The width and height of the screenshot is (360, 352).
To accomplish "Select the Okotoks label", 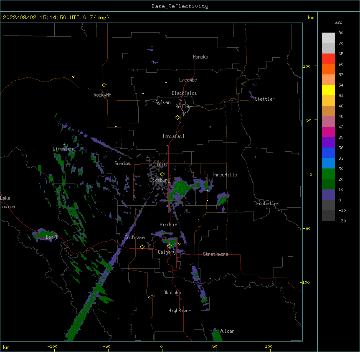I will click(172, 293).
